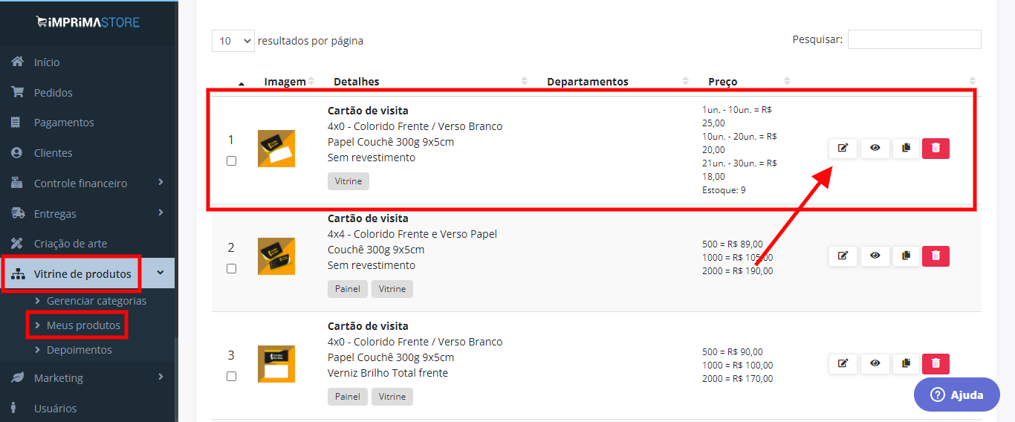Expand the Controle financeiro submenu

tap(161, 182)
